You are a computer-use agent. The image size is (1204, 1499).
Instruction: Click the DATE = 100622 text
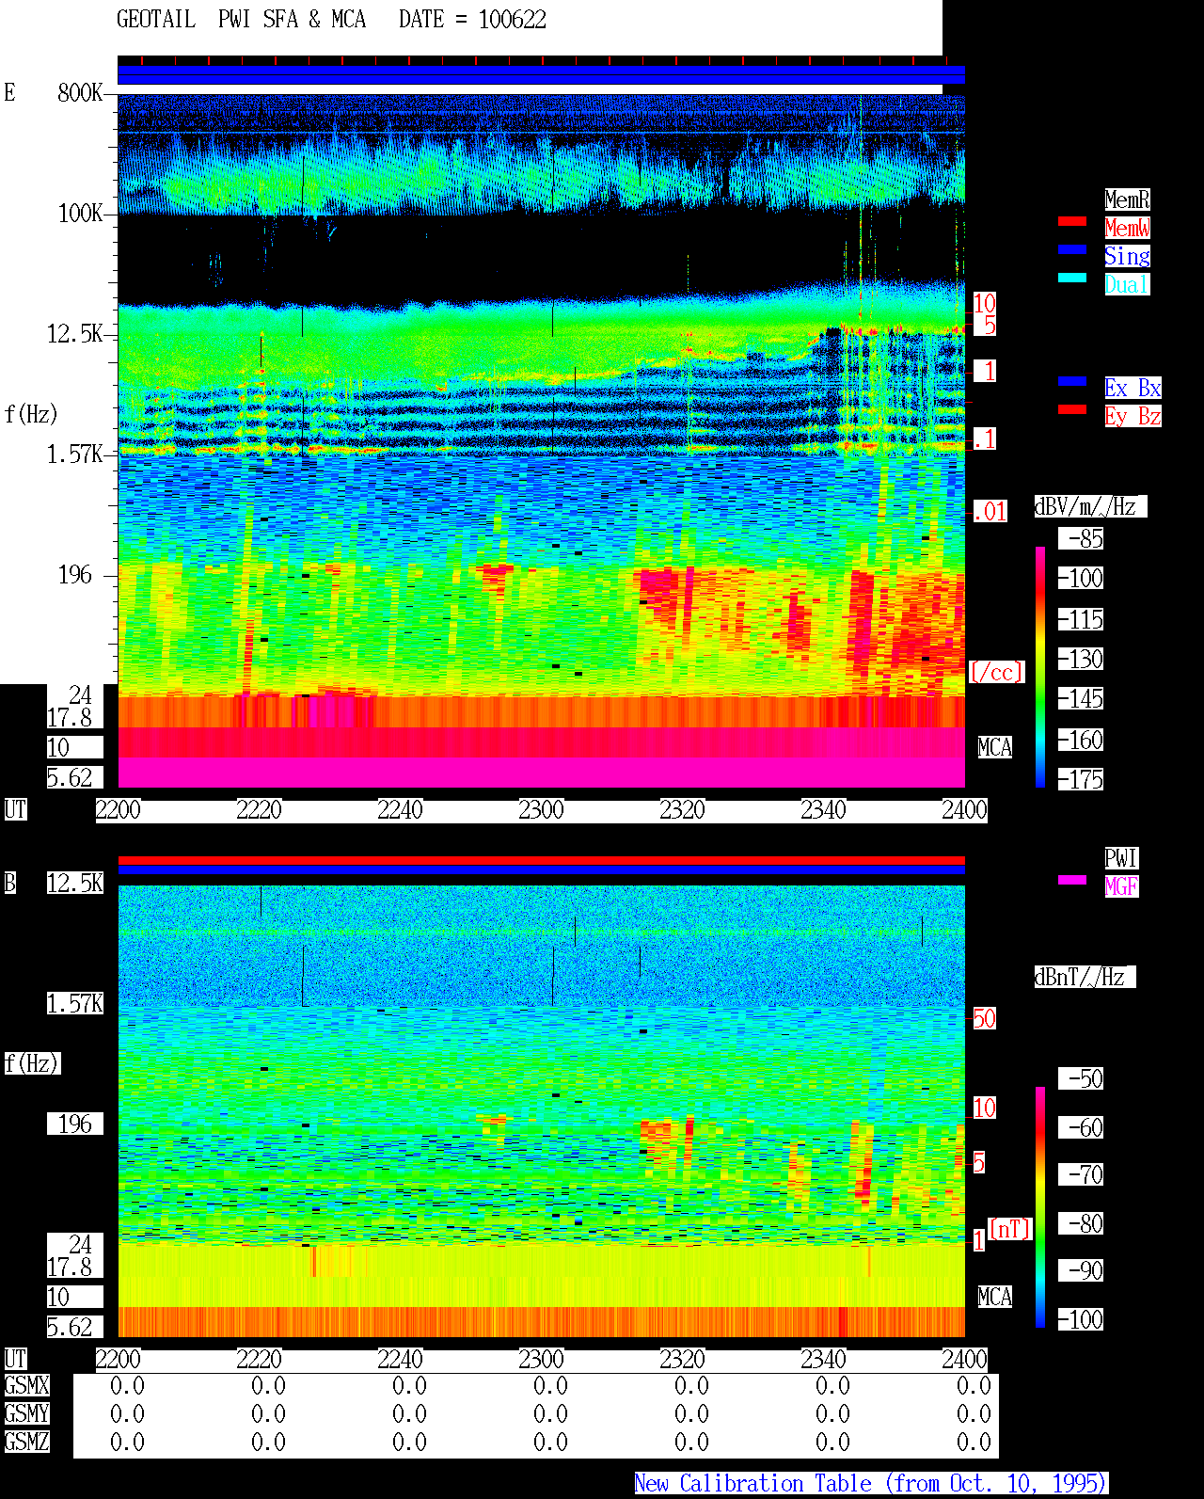tap(472, 20)
